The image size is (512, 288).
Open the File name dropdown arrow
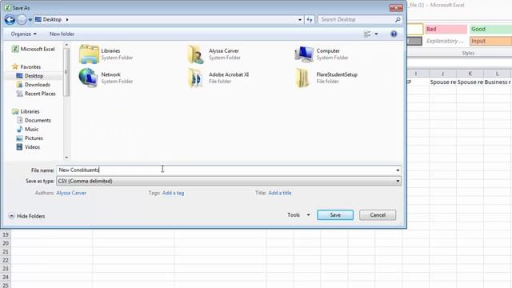coord(398,170)
